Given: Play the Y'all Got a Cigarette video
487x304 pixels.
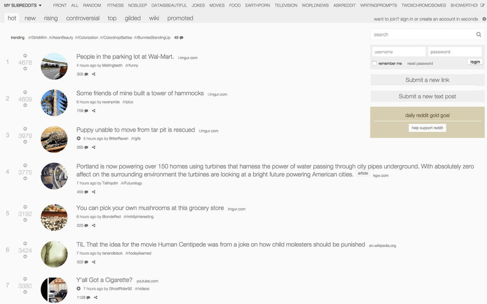Looking at the screenshot, I should pyautogui.click(x=78, y=288).
